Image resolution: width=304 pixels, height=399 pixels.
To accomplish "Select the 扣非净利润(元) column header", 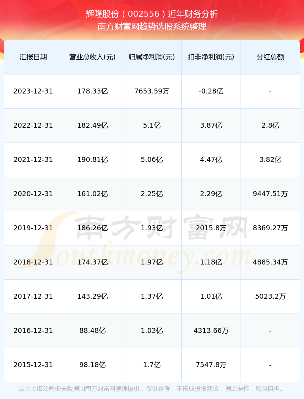I will point(211,57).
